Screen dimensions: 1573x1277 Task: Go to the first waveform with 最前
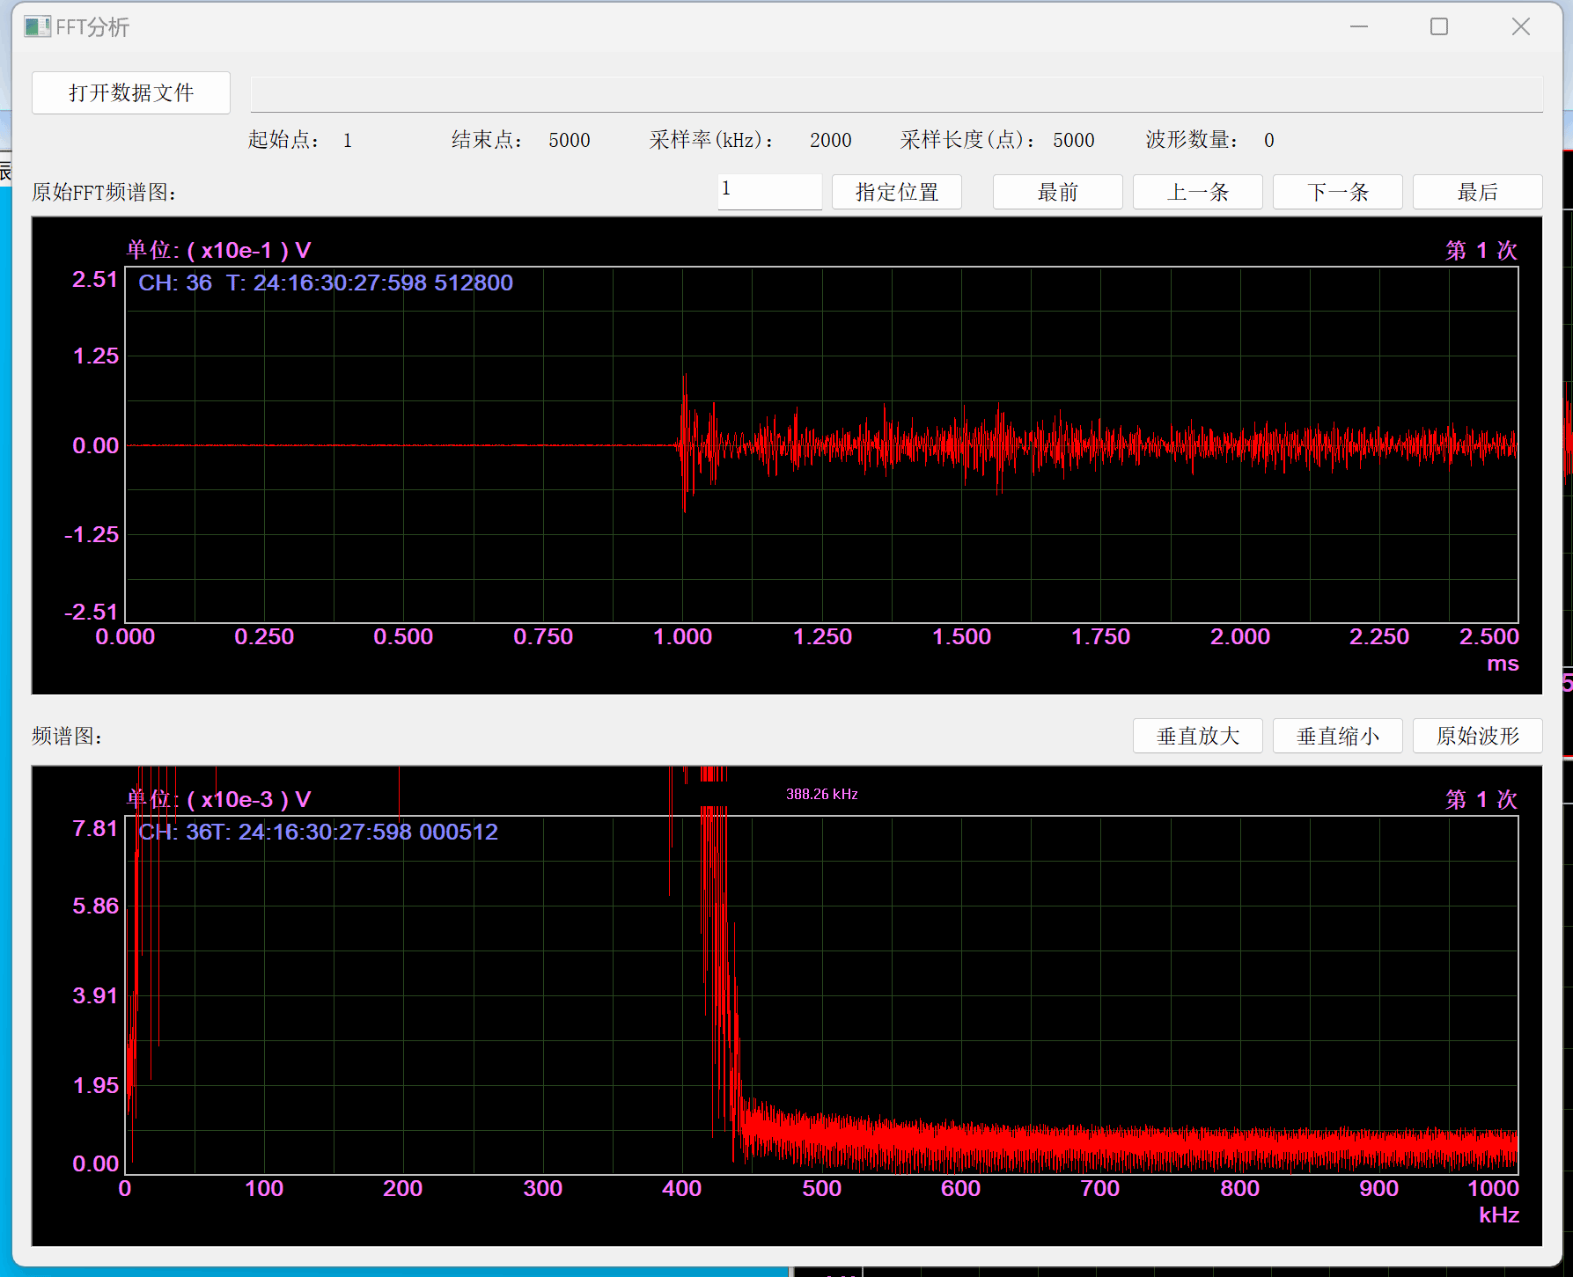tap(1057, 192)
